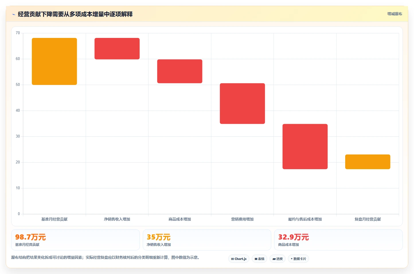Screen dimensions: 414x274
Task: Click the 营销费用增加 x-axis label
Action: (x=242, y=219)
